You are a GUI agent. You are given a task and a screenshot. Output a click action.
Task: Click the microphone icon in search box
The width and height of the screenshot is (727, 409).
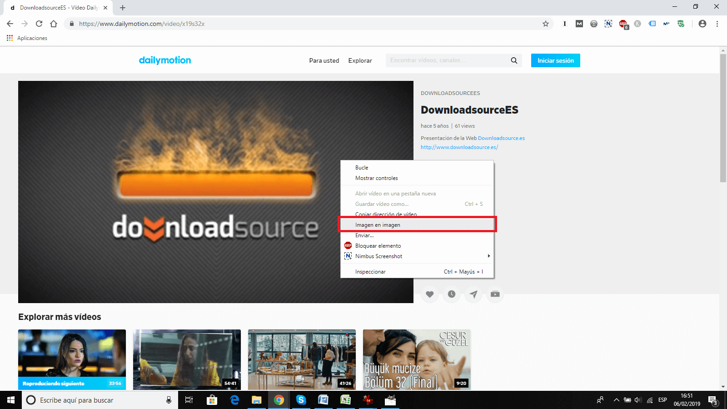(x=169, y=400)
